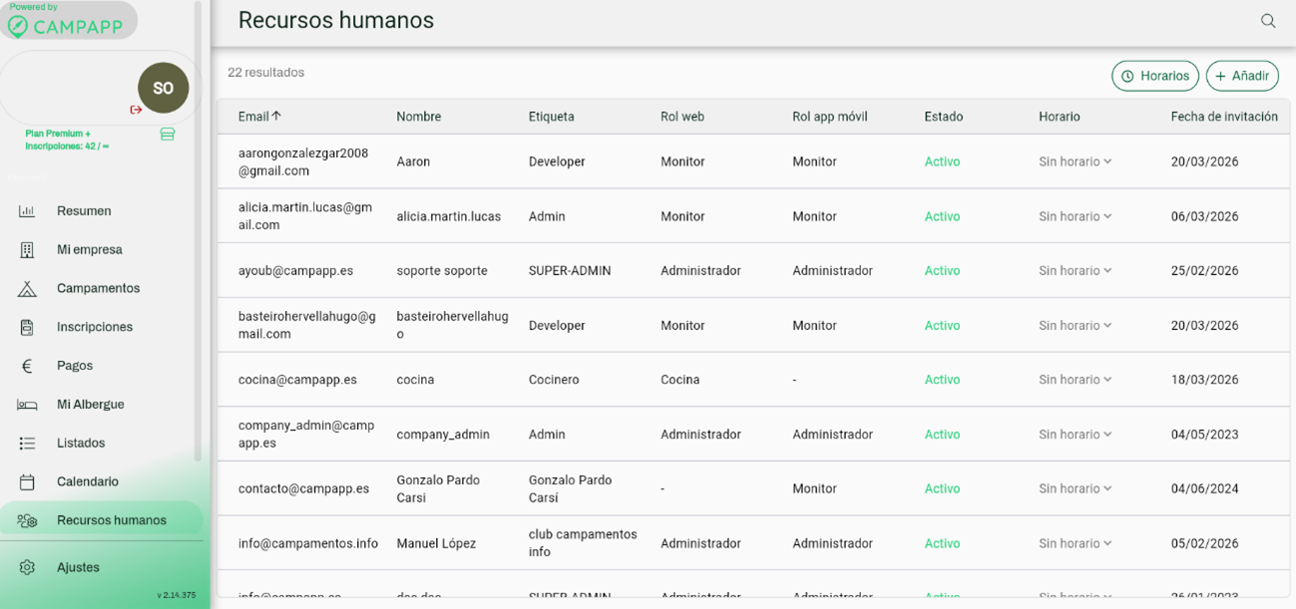The width and height of the screenshot is (1296, 609).
Task: Click the green store icon
Action: (168, 134)
